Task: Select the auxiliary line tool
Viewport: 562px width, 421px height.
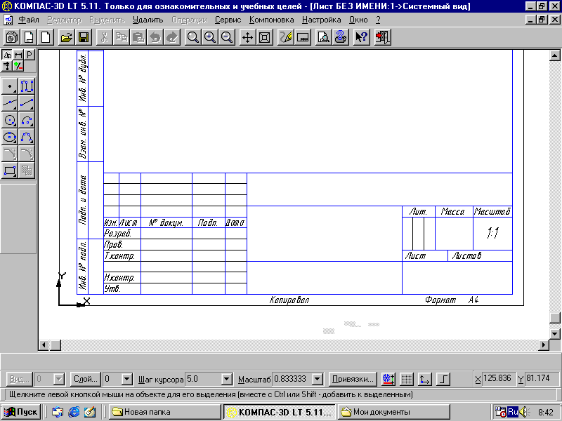Action: [10, 103]
